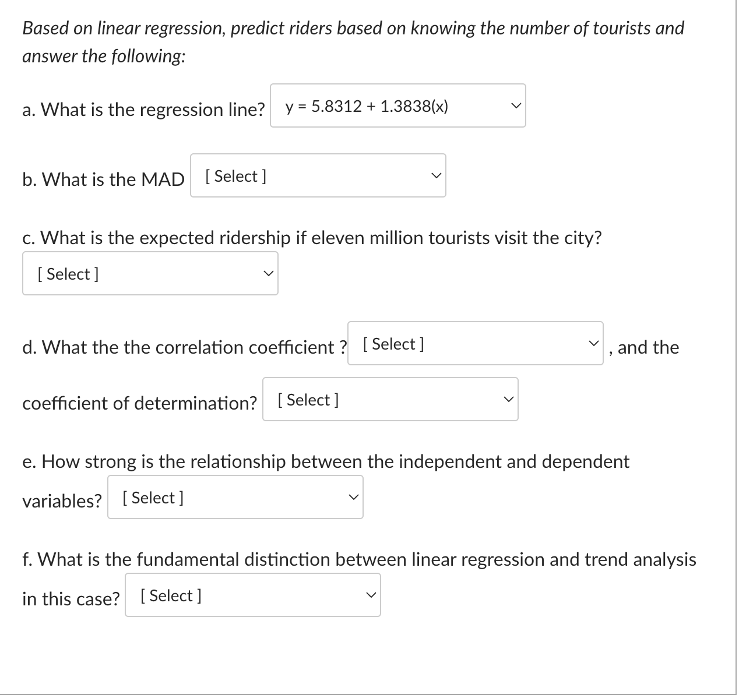The width and height of the screenshot is (739, 698).
Task: Click the chevron on question f dropdown
Action: click(x=371, y=594)
